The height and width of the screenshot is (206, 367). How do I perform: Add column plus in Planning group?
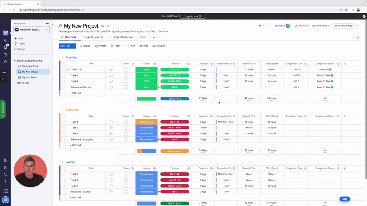344,64
